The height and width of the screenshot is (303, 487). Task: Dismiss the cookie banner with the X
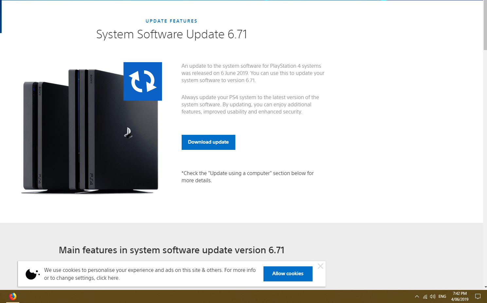320,266
